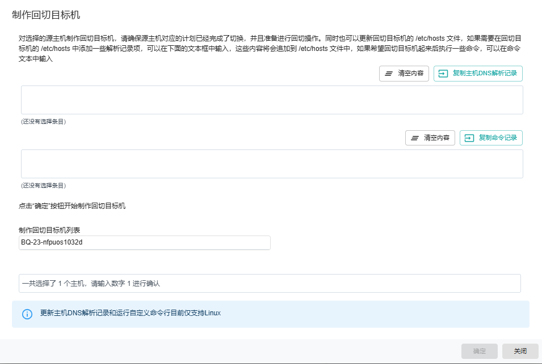Focus the custom command text area
Viewport: 542px width, 364px height.
[272, 164]
